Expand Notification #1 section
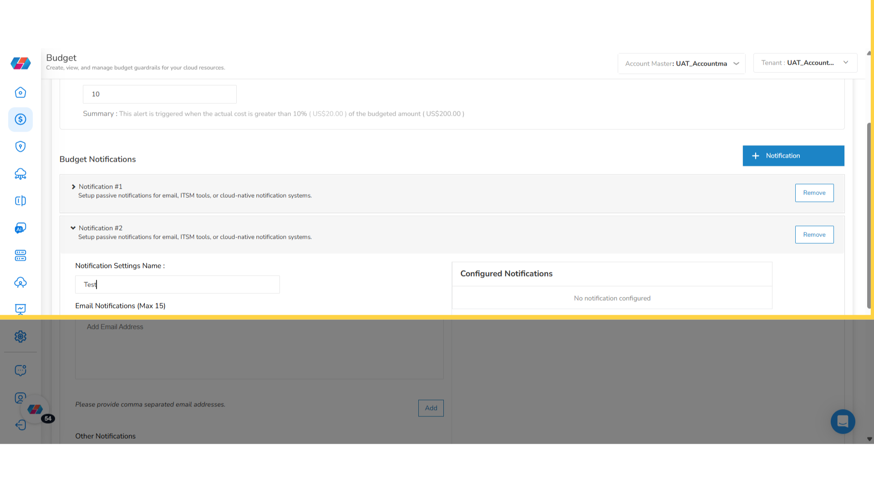Image resolution: width=874 pixels, height=492 pixels. click(x=73, y=187)
